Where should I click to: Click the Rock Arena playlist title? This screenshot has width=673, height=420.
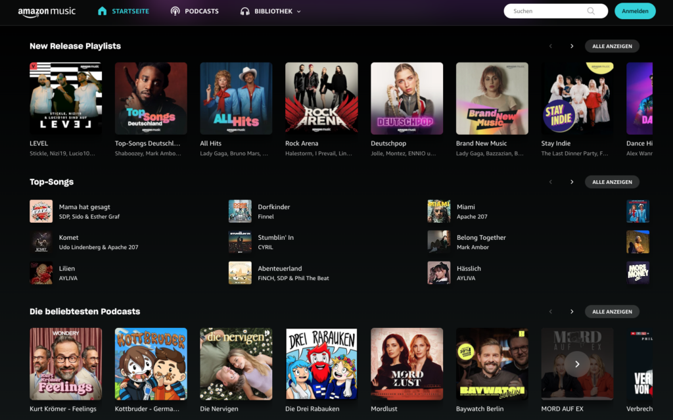coord(302,143)
